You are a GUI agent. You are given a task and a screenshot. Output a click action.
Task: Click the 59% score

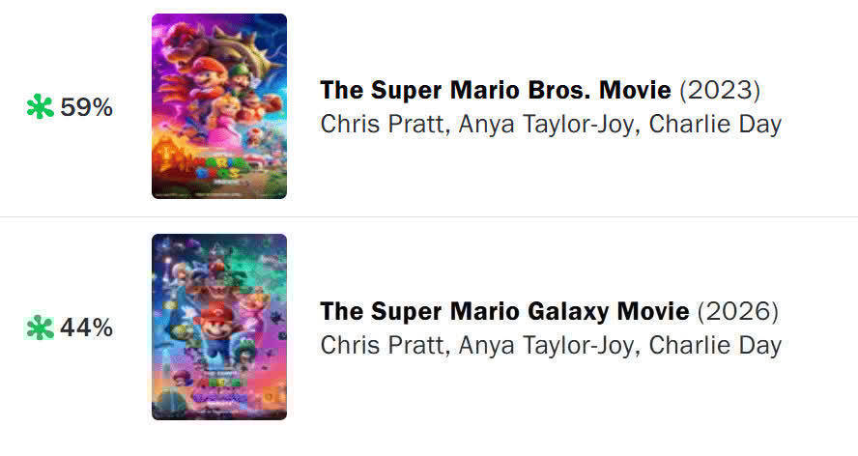pos(87,108)
